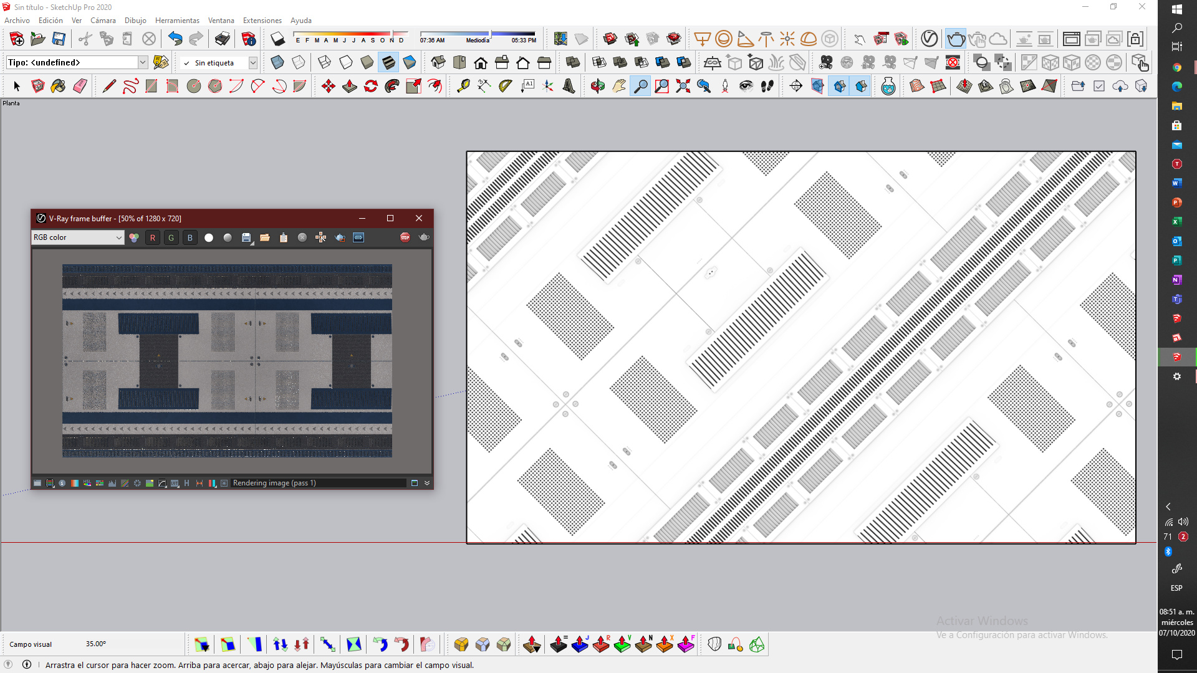The image size is (1197, 673).
Task: Switch to alpha channel white circle
Action: coord(209,237)
